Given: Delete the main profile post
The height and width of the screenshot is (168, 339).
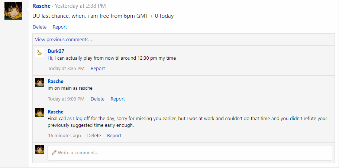Looking at the screenshot, I should coord(39,27).
